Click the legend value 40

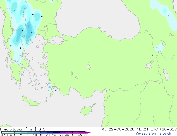click(73, 135)
